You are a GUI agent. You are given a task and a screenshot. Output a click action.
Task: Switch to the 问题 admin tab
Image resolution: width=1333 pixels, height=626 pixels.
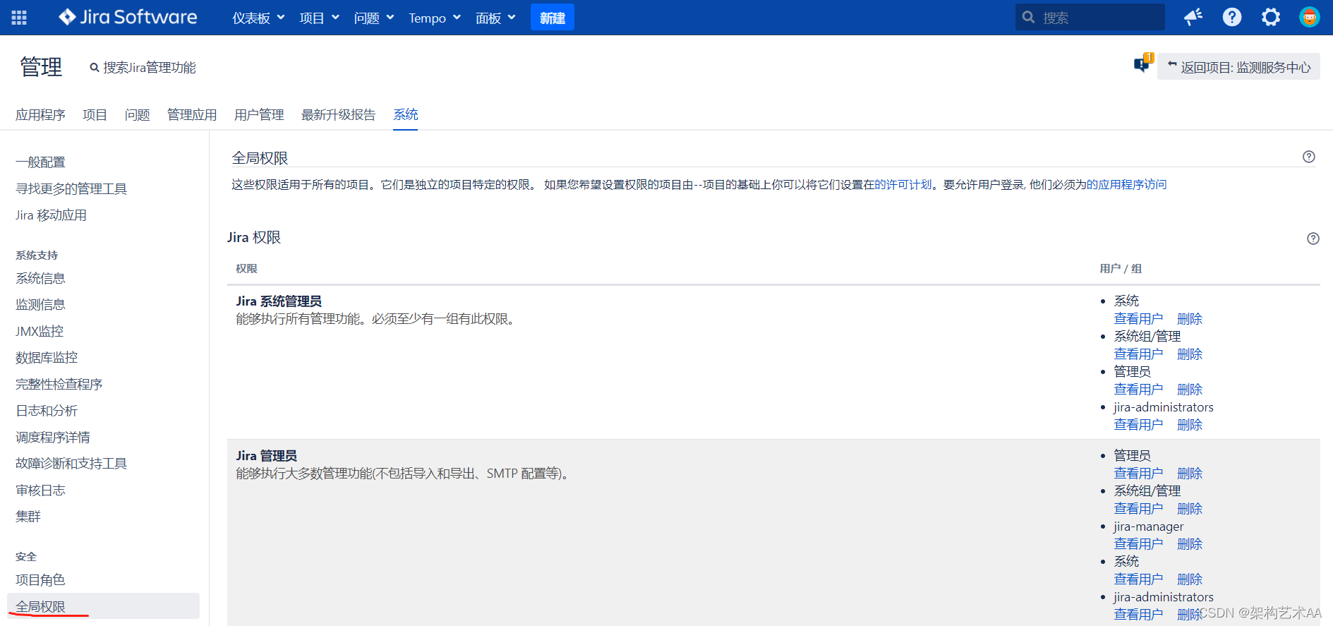(137, 115)
